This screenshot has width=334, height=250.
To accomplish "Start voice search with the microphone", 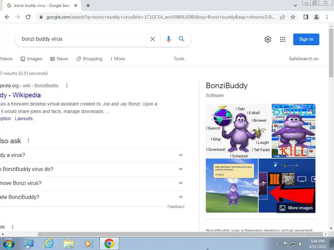I will tap(169, 39).
